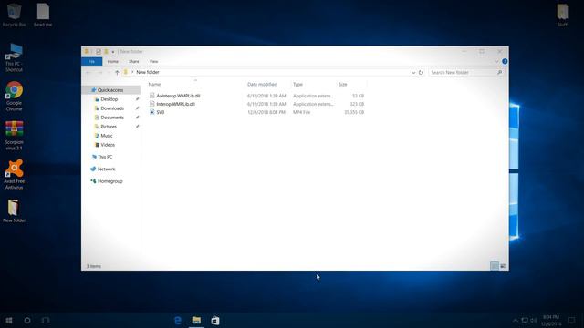Open Avast Free Antivirus desktop shortcut
The image size is (584, 328).
tap(15, 174)
